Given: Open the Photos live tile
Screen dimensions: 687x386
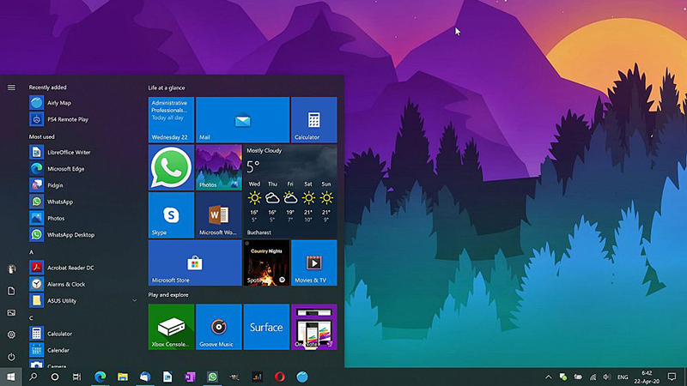Looking at the screenshot, I should tap(219, 167).
